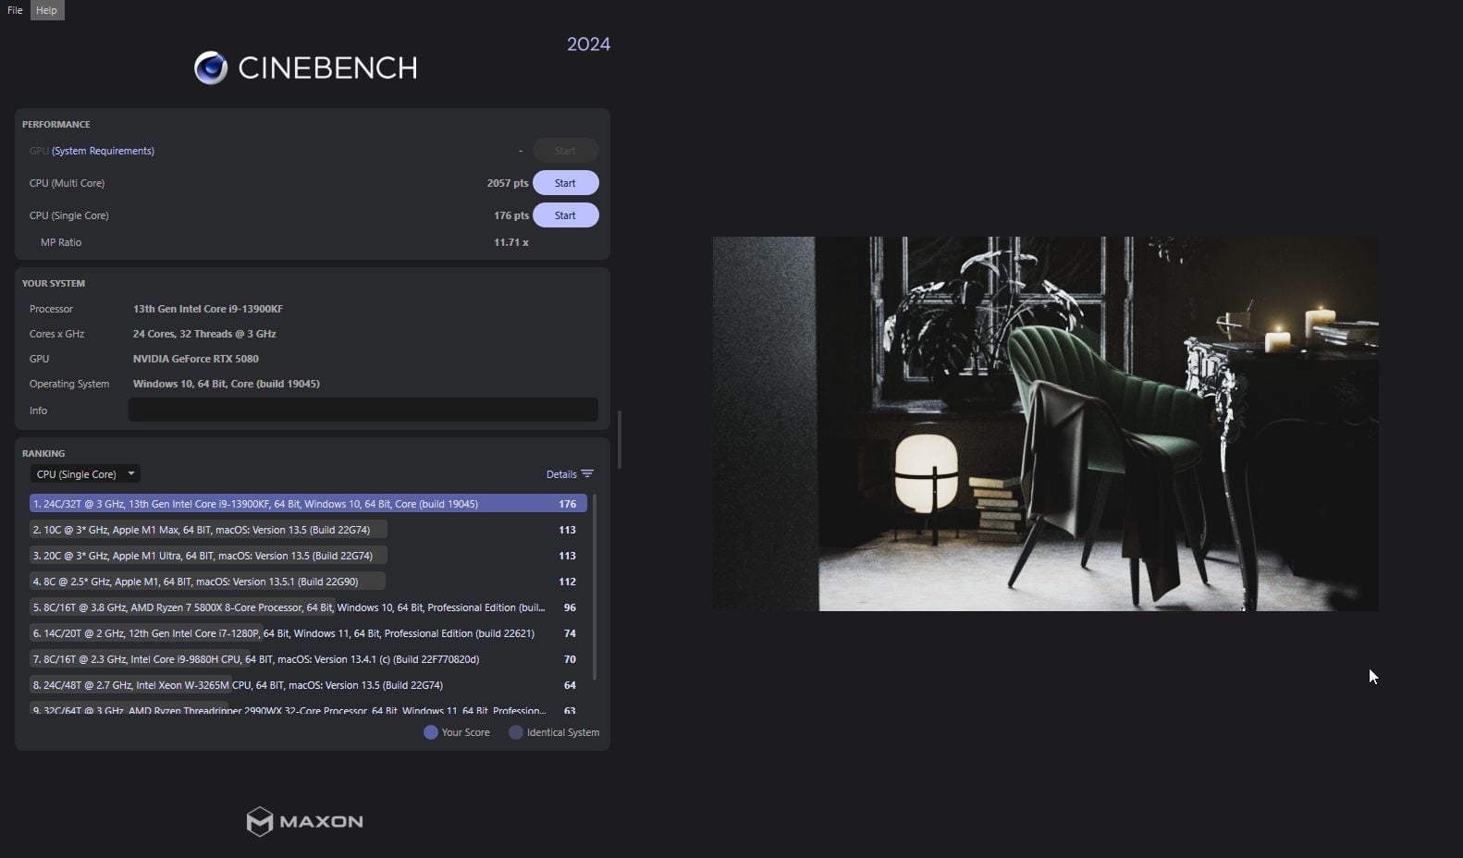Click the ranking list vertical scrollbar
This screenshot has width=1463, height=858.
594,588
